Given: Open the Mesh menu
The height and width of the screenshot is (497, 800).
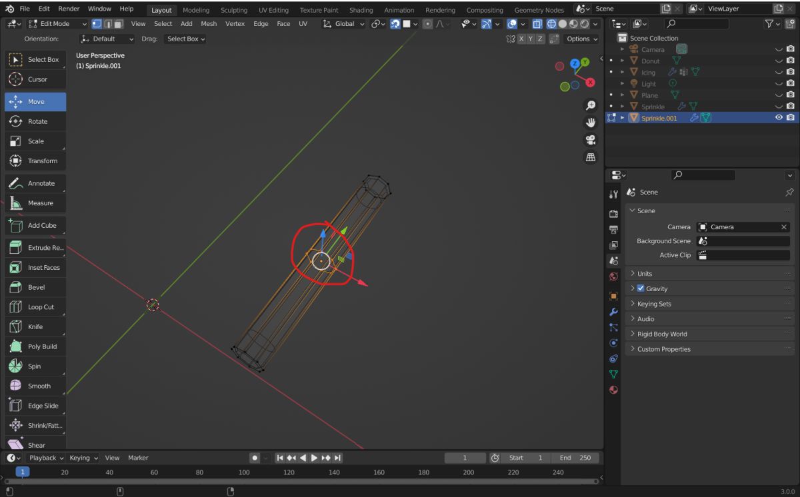Looking at the screenshot, I should click(x=209, y=23).
